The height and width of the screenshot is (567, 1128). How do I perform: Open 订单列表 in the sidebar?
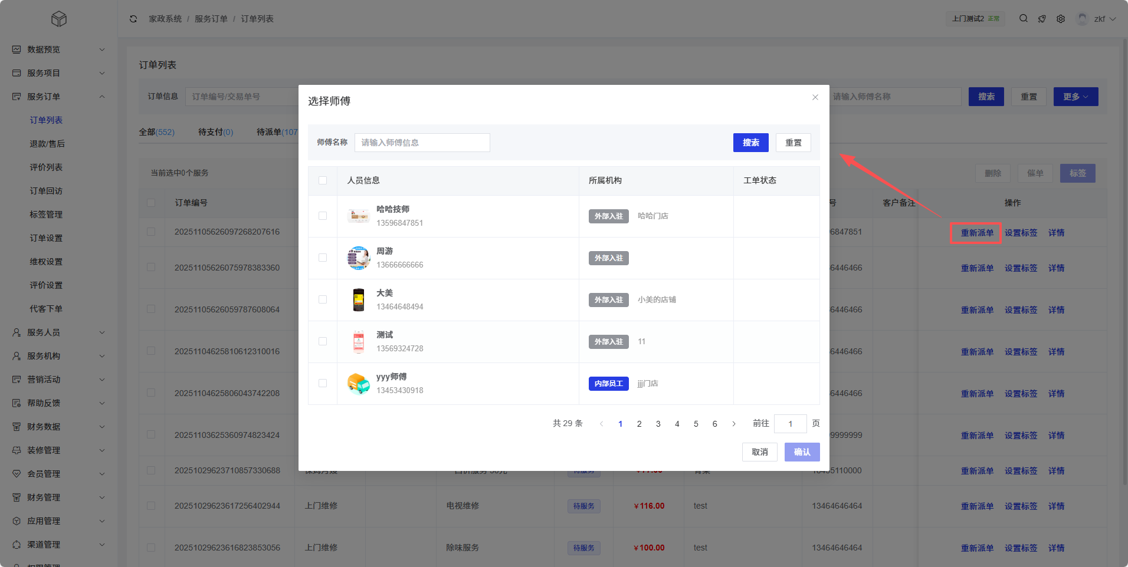click(x=46, y=120)
